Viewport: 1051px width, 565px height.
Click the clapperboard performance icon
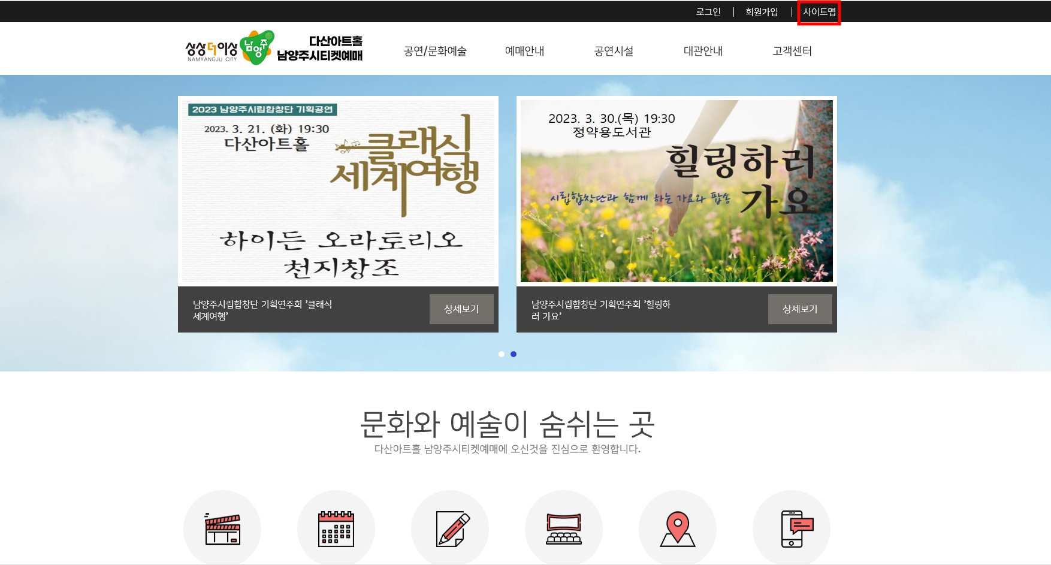pyautogui.click(x=222, y=528)
